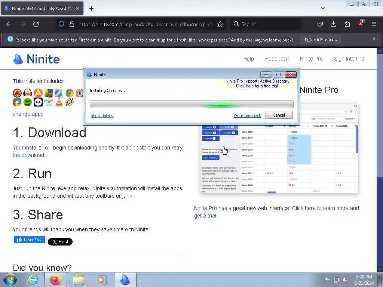Open the Help page

click(248, 59)
